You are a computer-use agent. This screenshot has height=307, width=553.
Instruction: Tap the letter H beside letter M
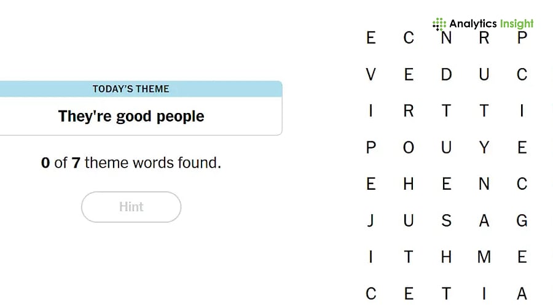pyautogui.click(x=447, y=257)
